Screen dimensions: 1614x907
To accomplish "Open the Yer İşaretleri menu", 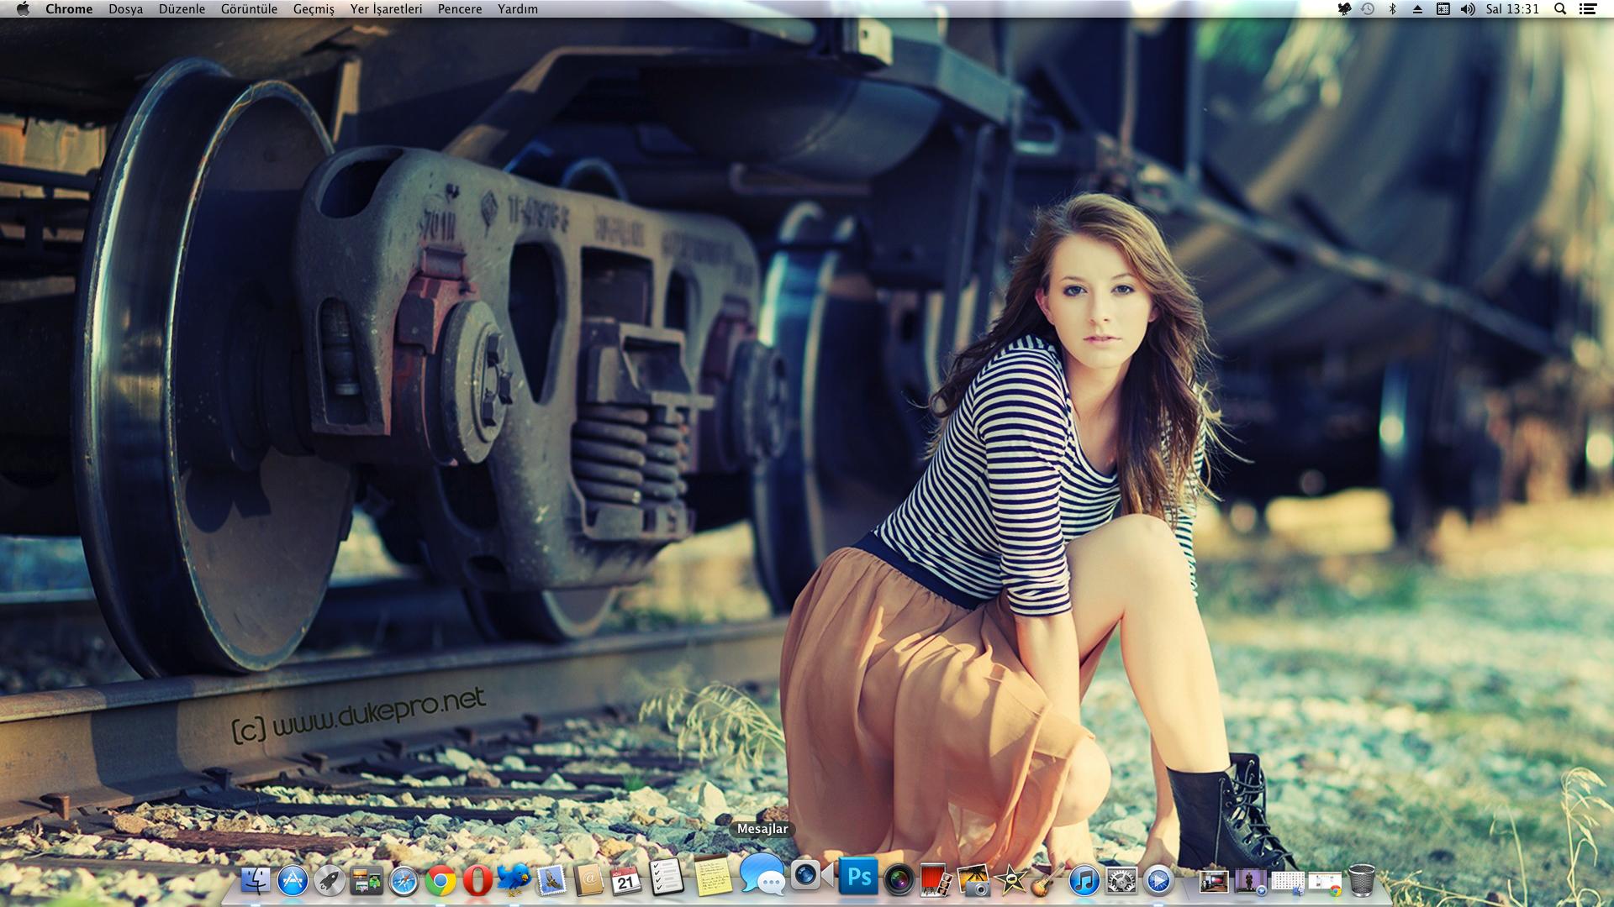I will (x=386, y=9).
